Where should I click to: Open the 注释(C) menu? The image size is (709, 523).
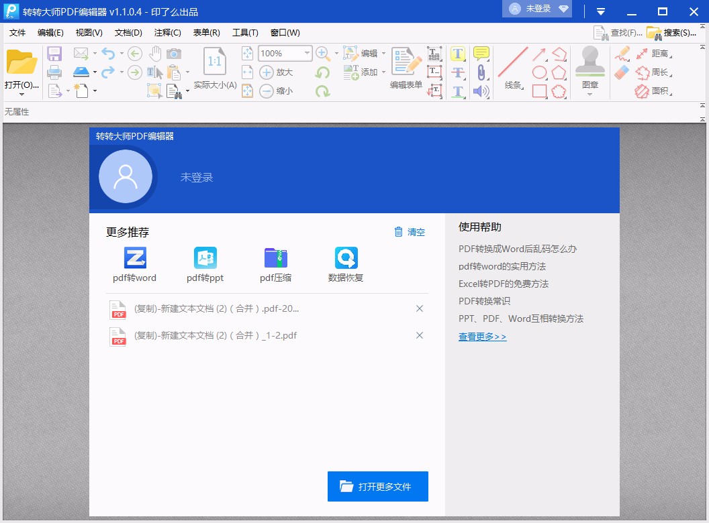(x=167, y=32)
